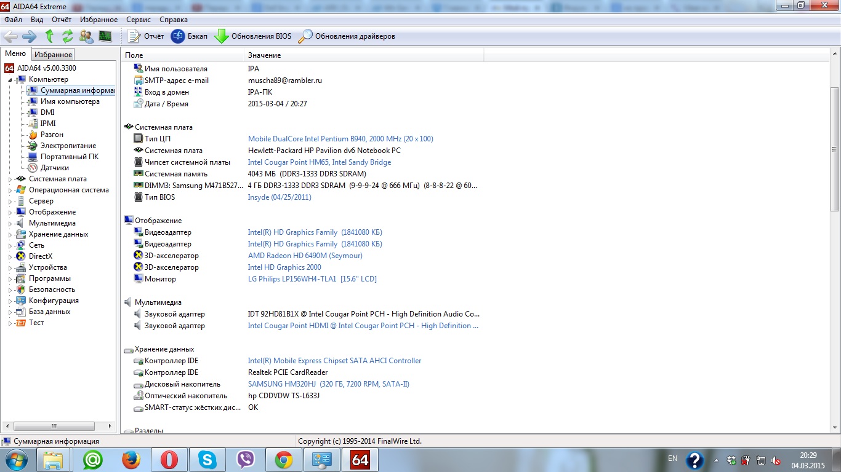This screenshot has width=841, height=472.
Task: Open Skype from the taskbar
Action: [x=207, y=460]
